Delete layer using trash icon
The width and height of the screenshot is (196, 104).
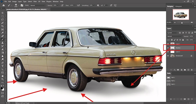pos(192,70)
